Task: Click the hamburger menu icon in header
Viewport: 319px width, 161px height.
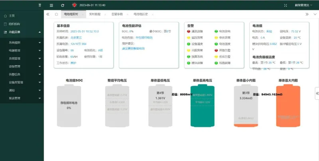Action: coord(51,6)
